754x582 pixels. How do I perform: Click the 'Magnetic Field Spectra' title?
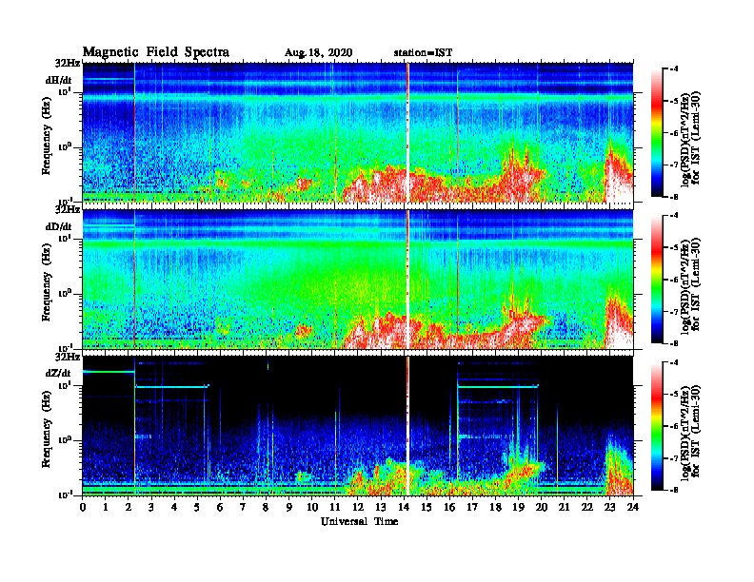tap(156, 52)
